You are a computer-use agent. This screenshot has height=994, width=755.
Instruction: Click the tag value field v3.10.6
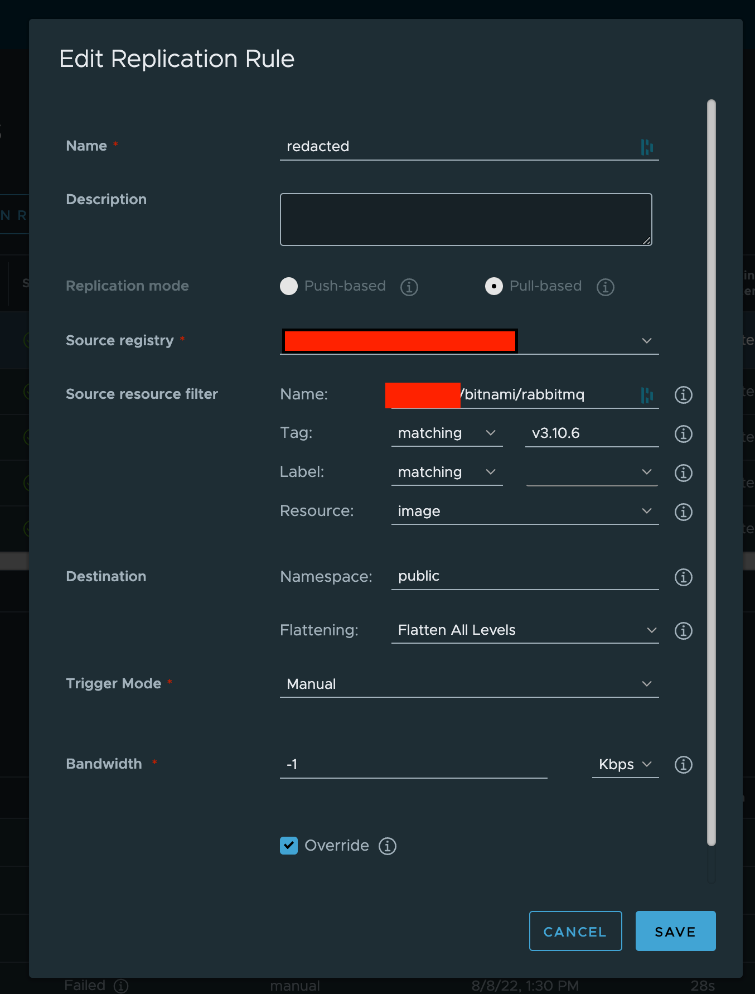592,433
